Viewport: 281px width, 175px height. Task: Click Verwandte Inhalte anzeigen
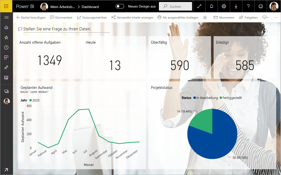(132, 17)
